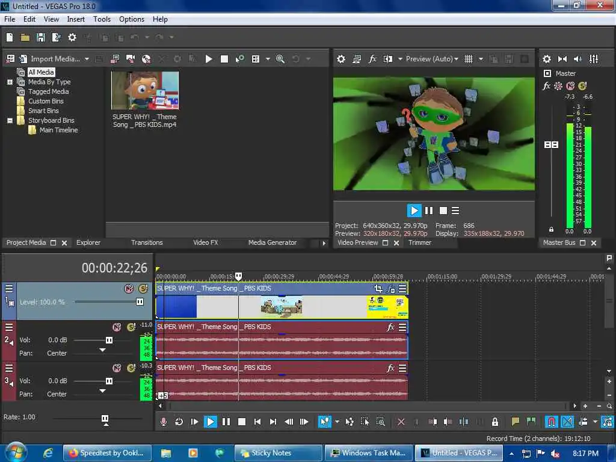Open project properties gear in main toolbar
This screenshot has height=462, width=616.
point(72,37)
